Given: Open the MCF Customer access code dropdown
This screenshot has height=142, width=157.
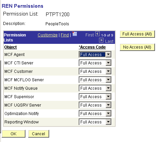Looking at the screenshot, I should [x=95, y=71].
